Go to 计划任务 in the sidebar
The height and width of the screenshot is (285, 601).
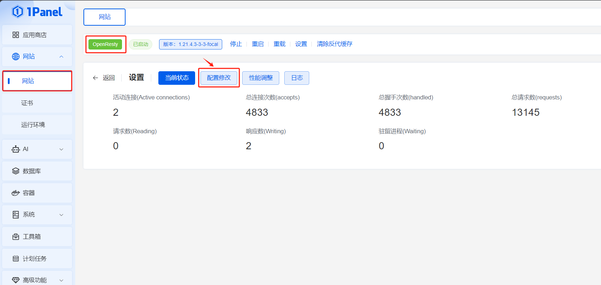point(37,259)
